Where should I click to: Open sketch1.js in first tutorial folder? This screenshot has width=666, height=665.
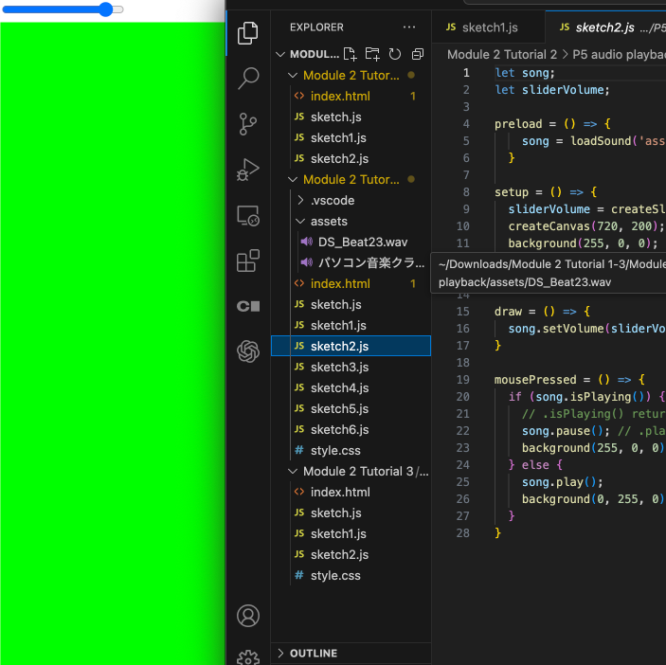[x=351, y=138]
